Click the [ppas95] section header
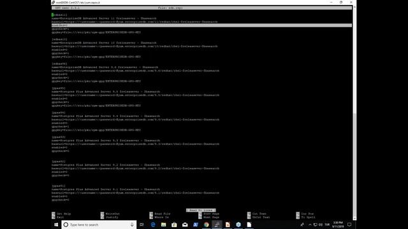The width and height of the screenshot is (408, 229). (x=59, y=88)
